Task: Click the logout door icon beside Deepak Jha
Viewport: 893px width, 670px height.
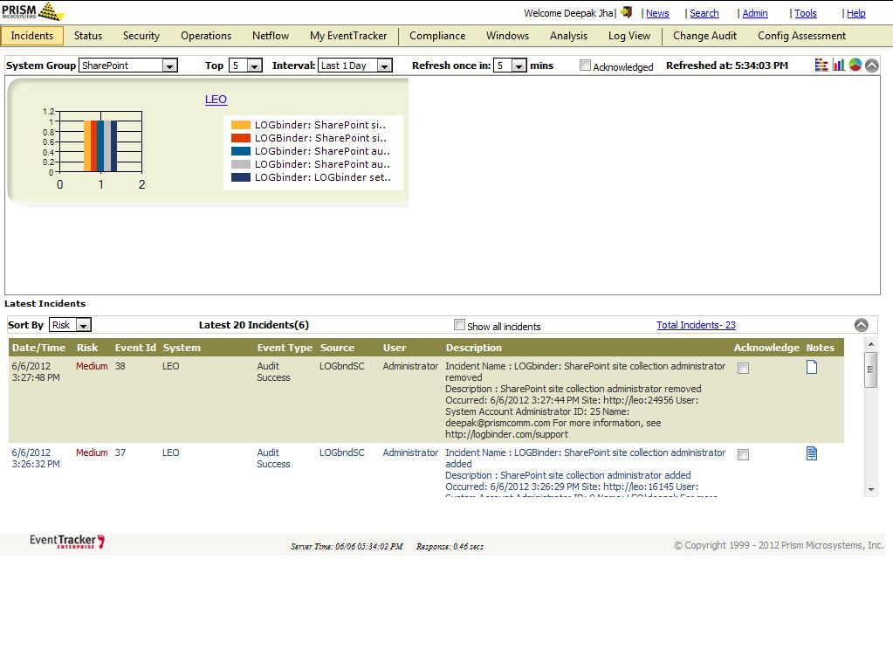Action: [627, 12]
